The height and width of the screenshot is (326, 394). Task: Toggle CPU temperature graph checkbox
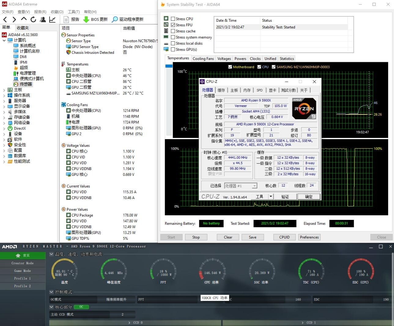point(259,67)
